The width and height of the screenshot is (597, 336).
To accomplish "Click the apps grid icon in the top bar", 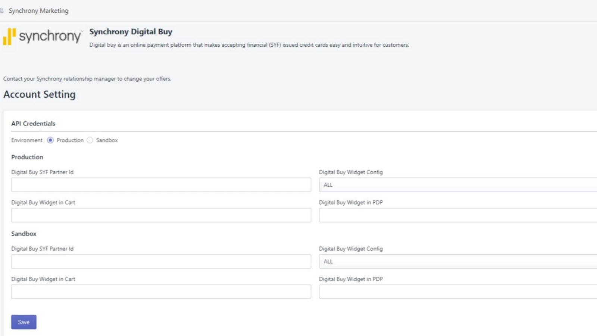I will point(3,10).
